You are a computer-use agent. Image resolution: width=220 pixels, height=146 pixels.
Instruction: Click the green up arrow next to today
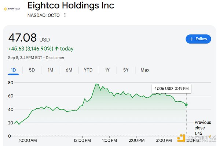tap(57, 49)
